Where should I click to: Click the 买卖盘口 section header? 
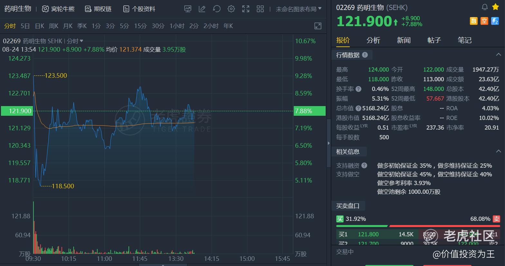coord(348,206)
